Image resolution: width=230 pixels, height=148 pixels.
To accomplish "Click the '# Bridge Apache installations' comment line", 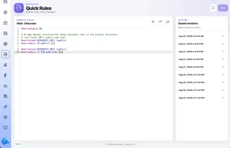I will (x=69, y=34).
